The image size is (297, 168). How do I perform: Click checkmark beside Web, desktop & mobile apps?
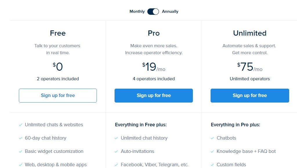point(21,165)
